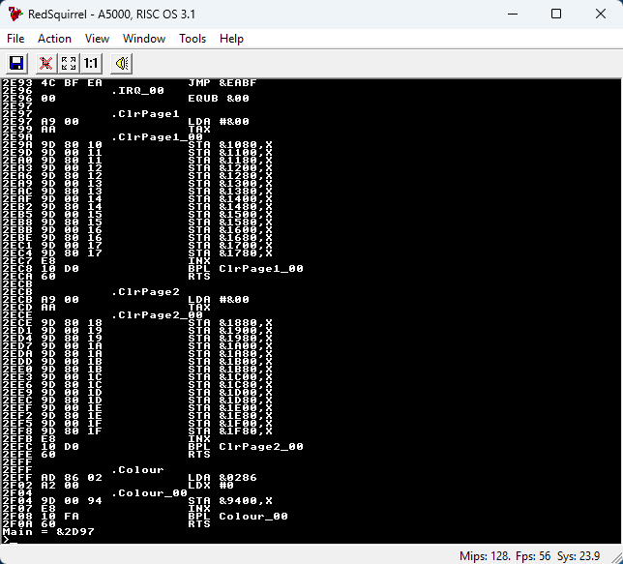Click the STA &1400,X instruction
623x564 pixels.
[230, 199]
